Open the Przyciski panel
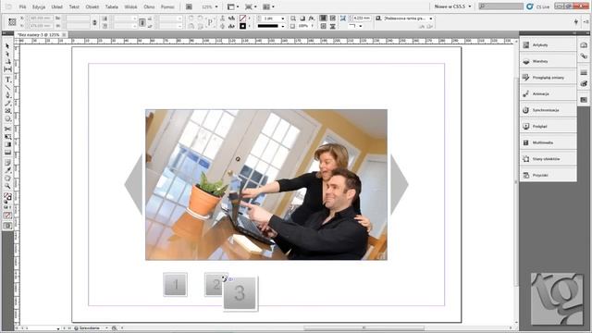Screen dimensions: 592x333 coord(548,175)
